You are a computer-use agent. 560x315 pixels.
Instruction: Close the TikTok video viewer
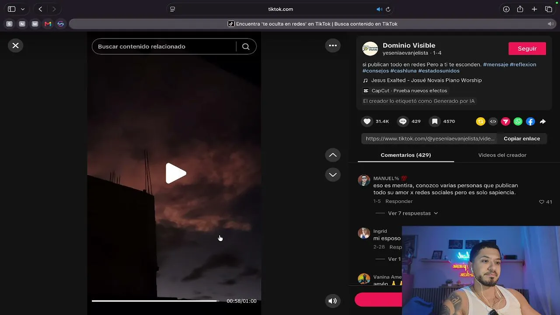[x=15, y=45]
